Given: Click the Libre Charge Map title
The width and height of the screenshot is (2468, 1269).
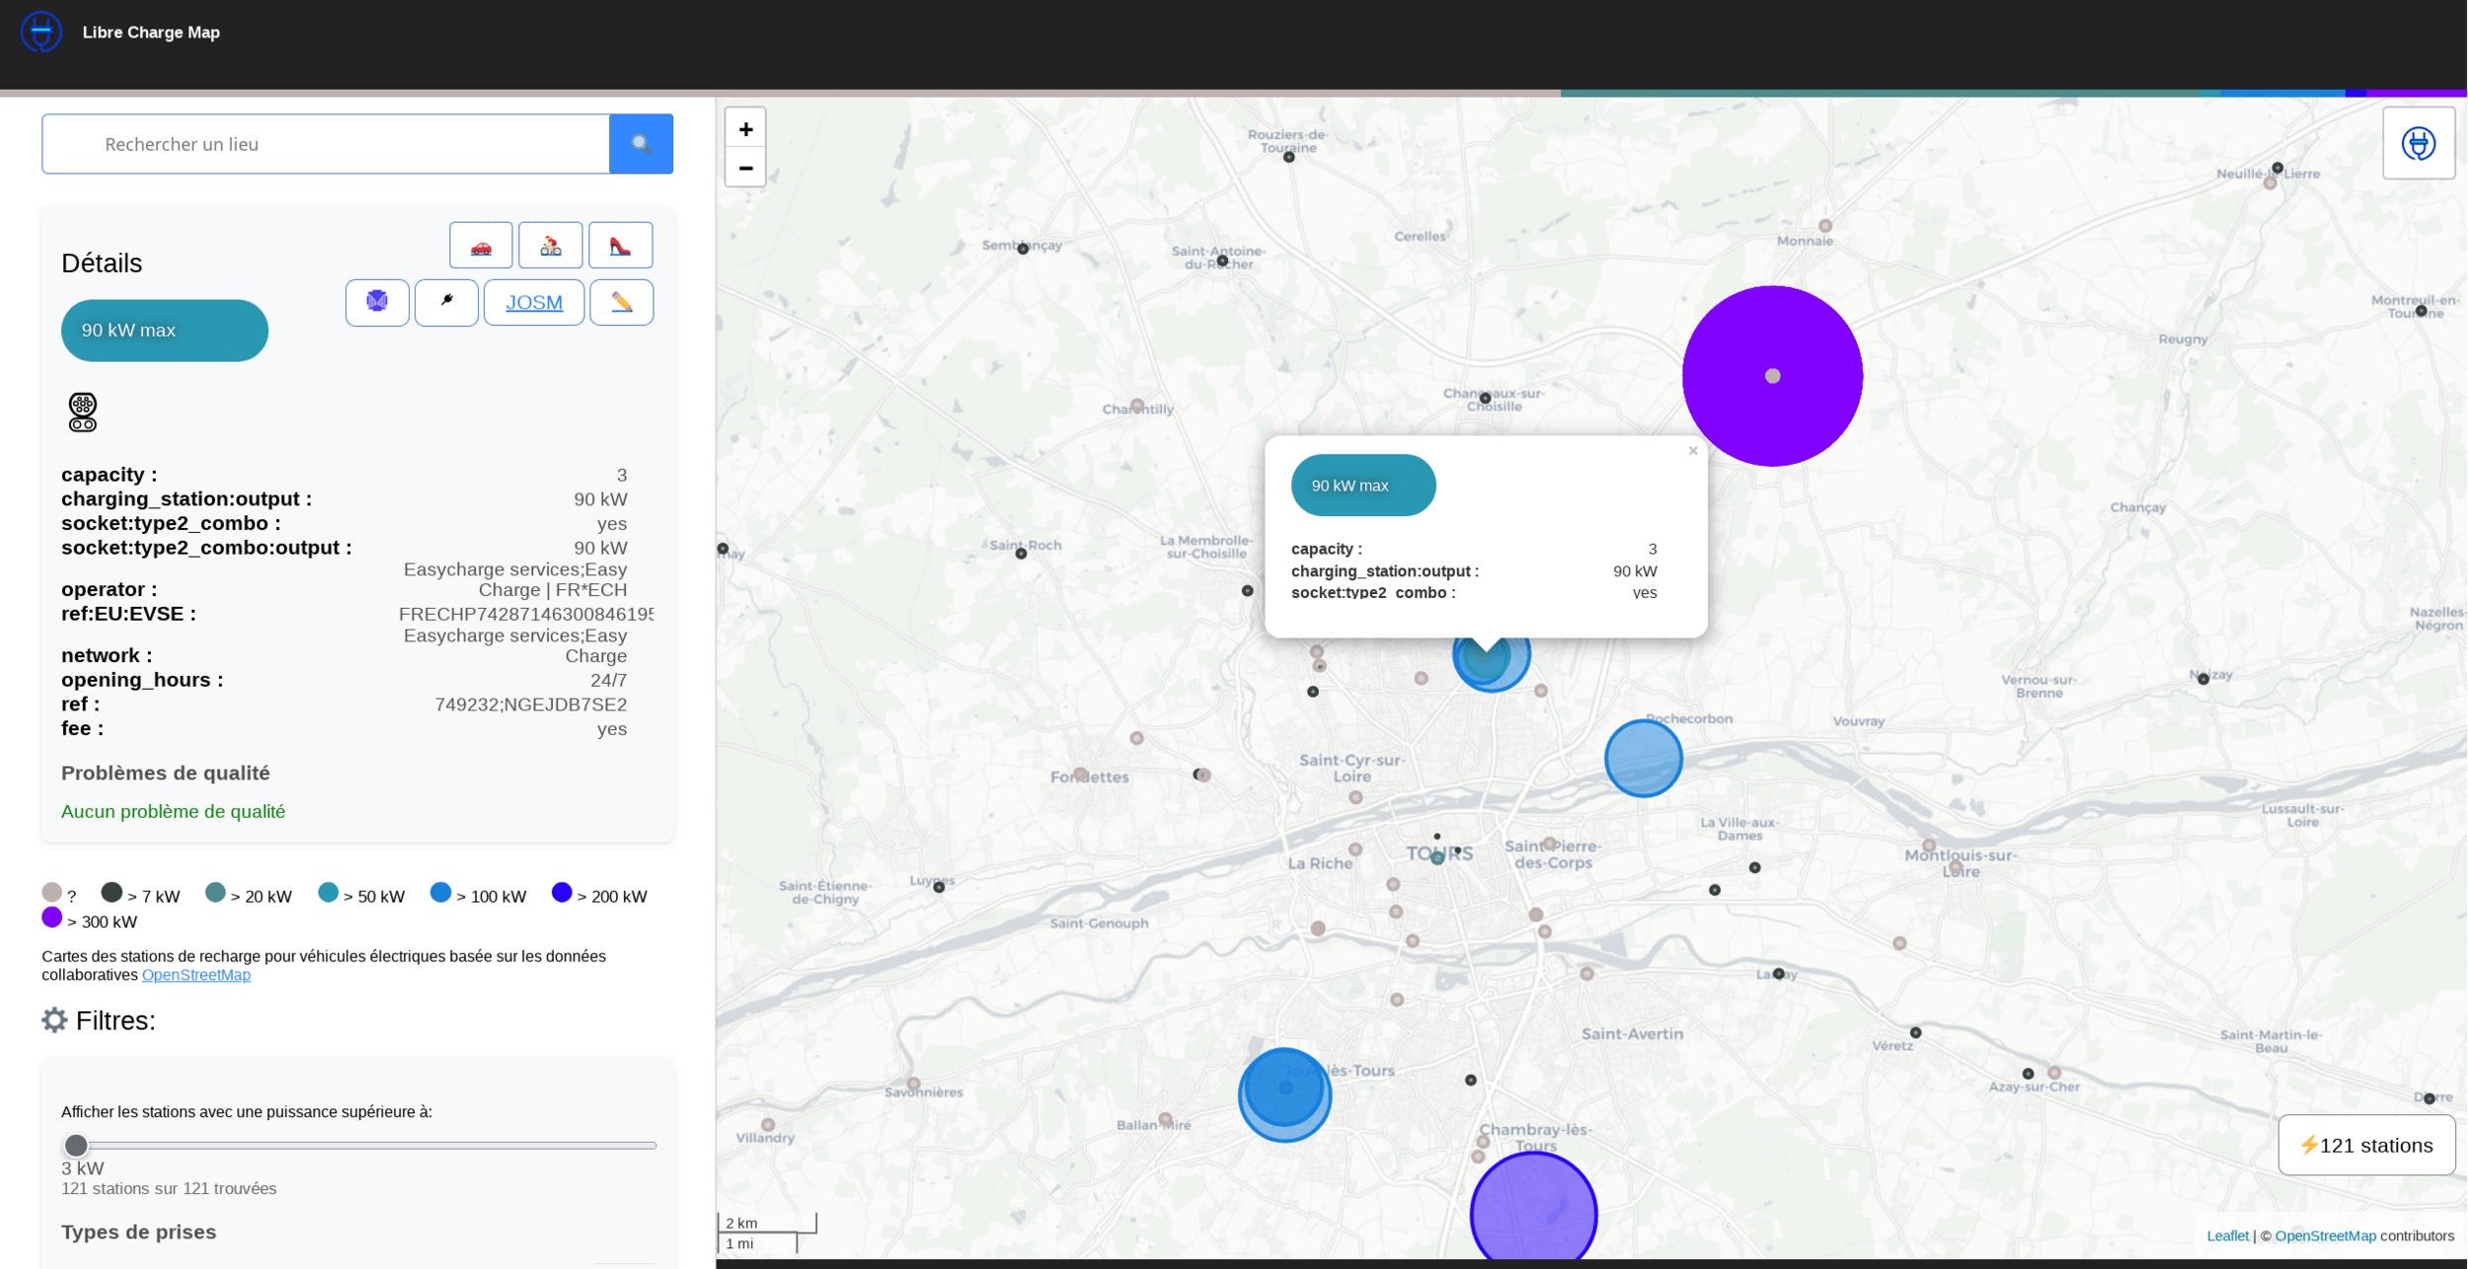Looking at the screenshot, I should (x=151, y=33).
